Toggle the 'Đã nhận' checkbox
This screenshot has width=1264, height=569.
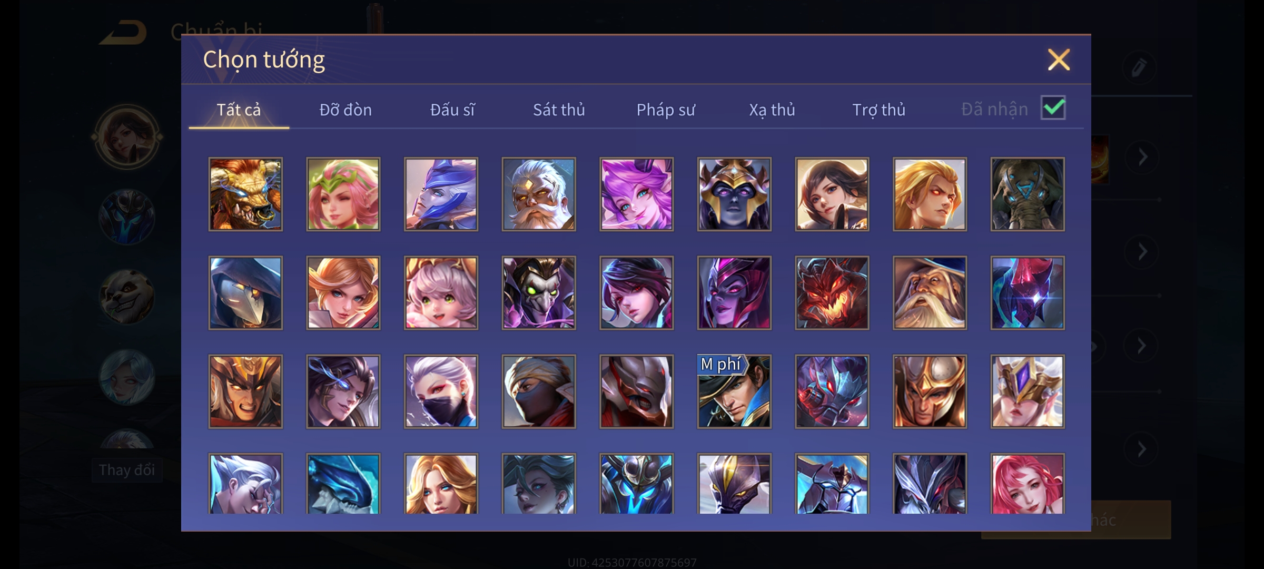(1053, 108)
